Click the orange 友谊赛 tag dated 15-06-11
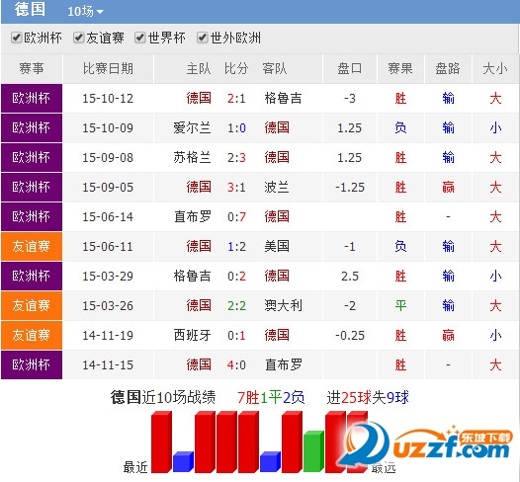 point(32,246)
